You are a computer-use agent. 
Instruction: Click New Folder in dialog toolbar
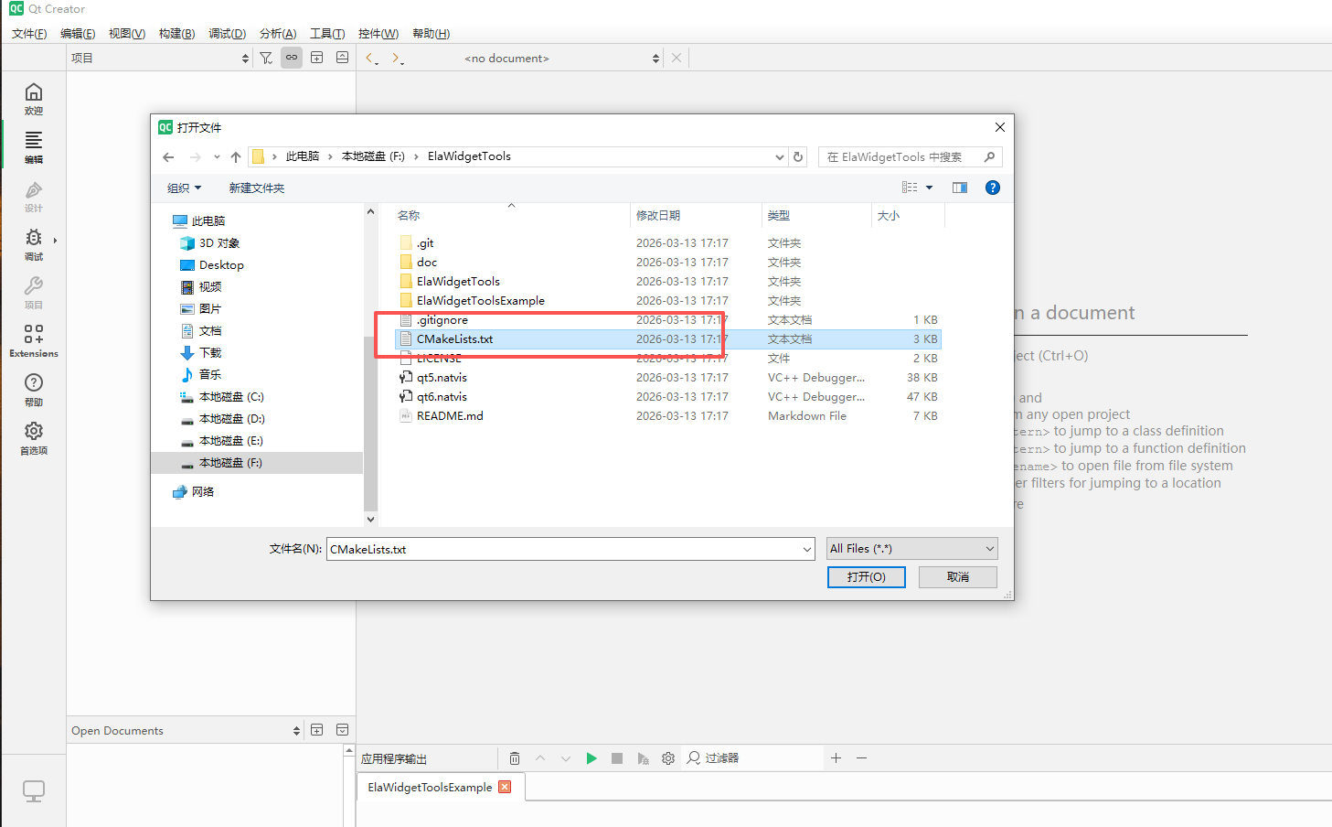(x=257, y=188)
